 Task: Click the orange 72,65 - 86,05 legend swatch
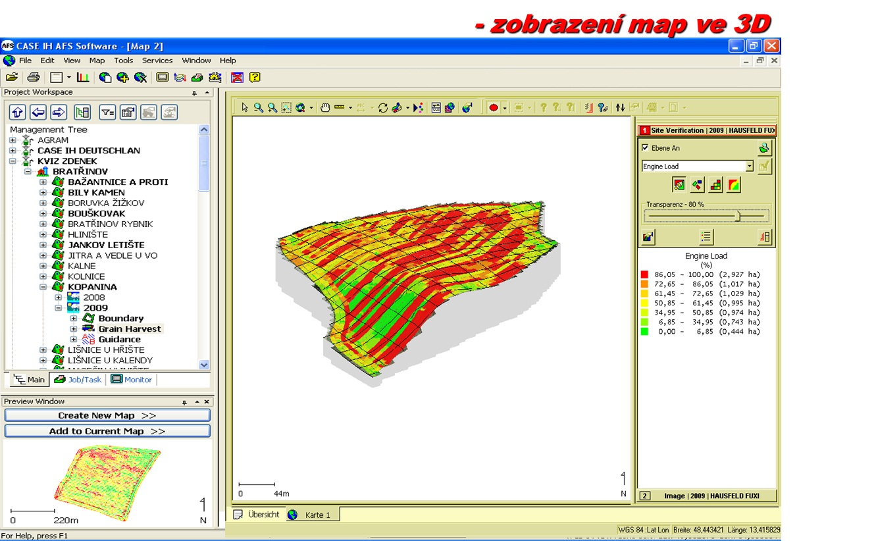[x=644, y=284]
